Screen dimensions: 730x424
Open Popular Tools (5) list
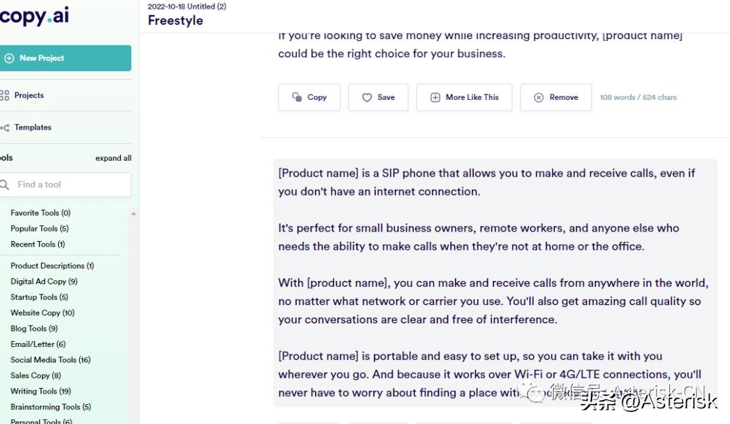(x=39, y=228)
